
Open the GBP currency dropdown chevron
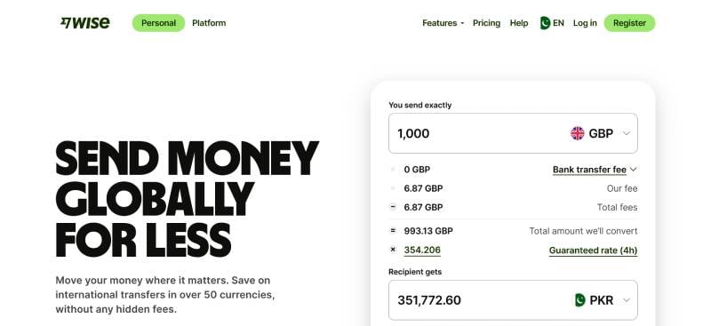point(627,133)
